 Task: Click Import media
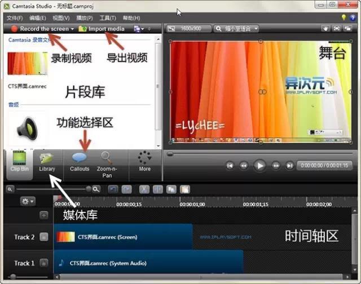coord(102,29)
